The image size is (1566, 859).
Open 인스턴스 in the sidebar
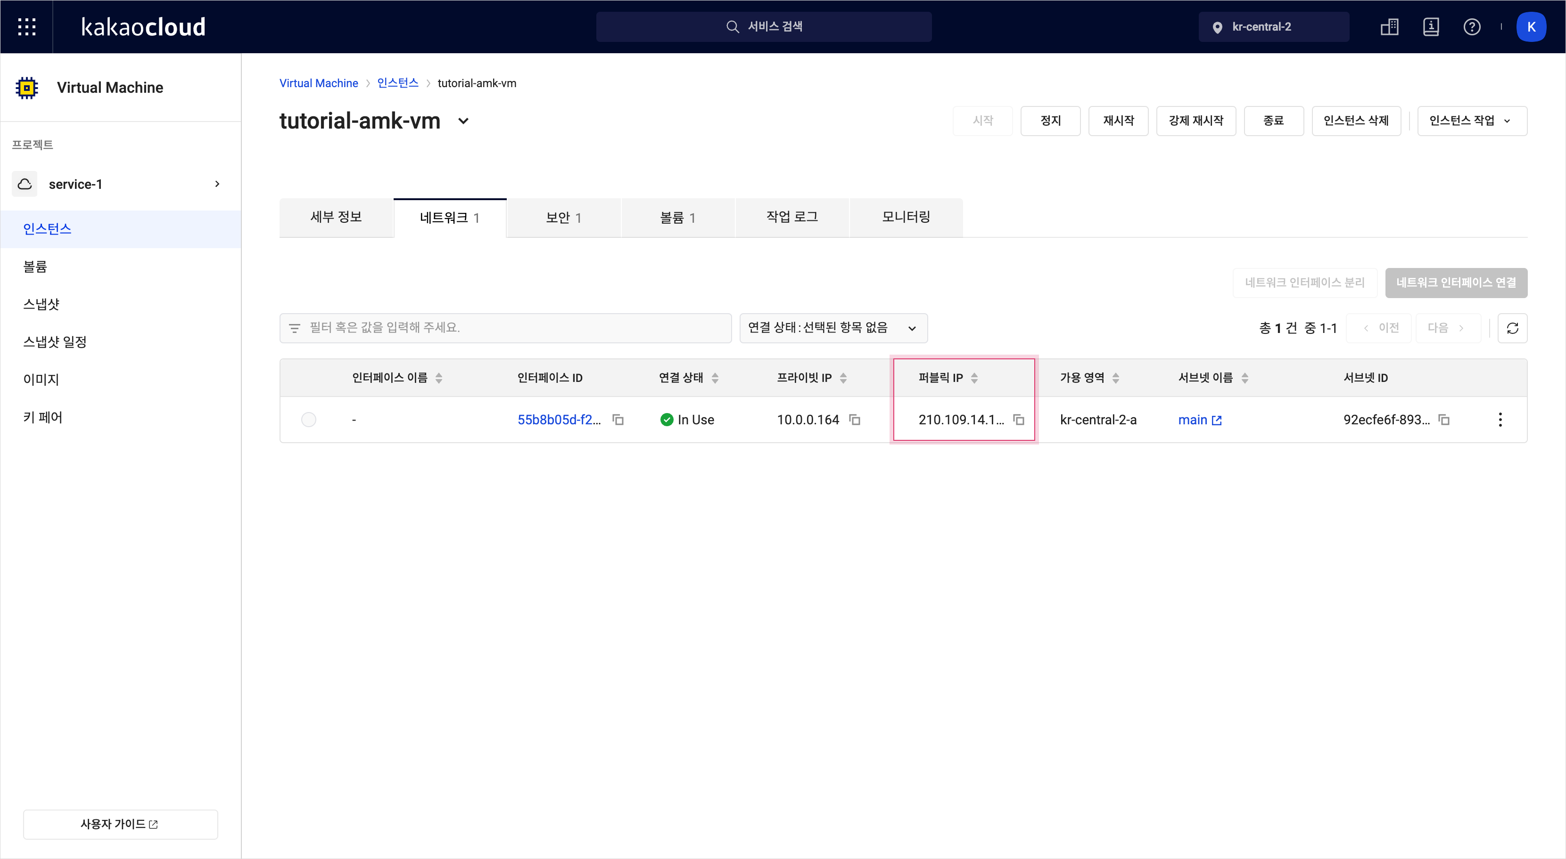point(120,229)
